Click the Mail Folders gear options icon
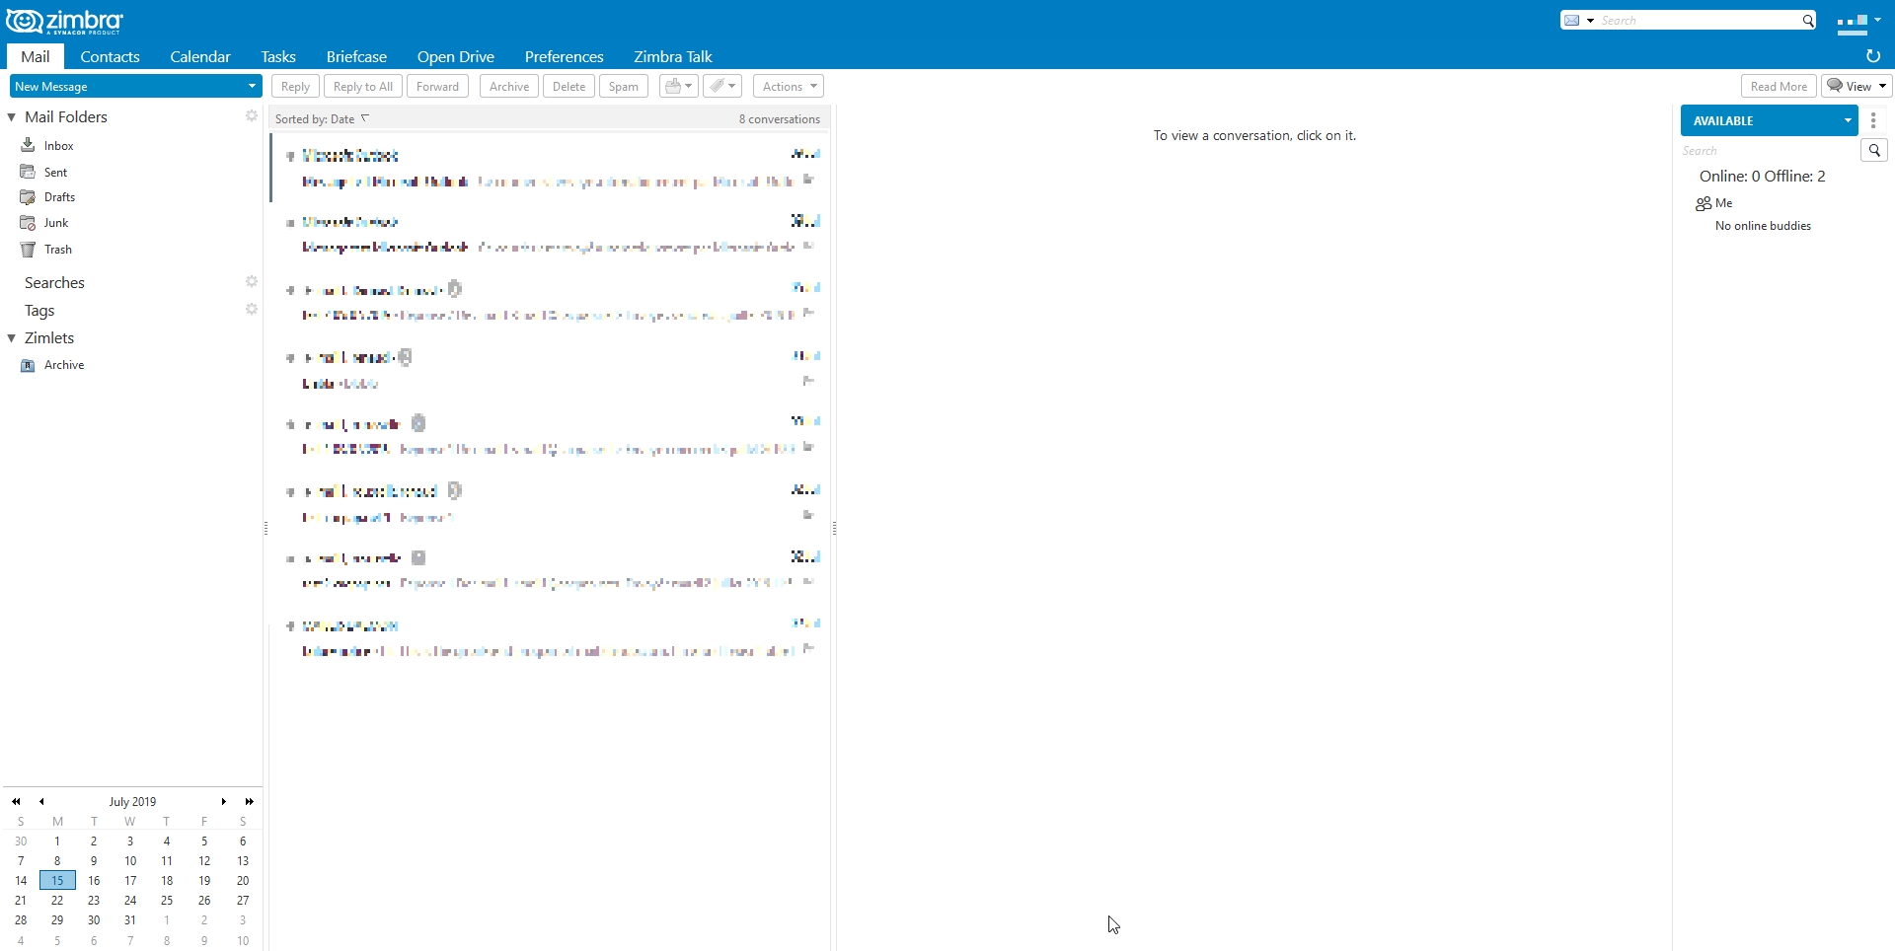Screen dimensions: 1895x951 (252, 116)
